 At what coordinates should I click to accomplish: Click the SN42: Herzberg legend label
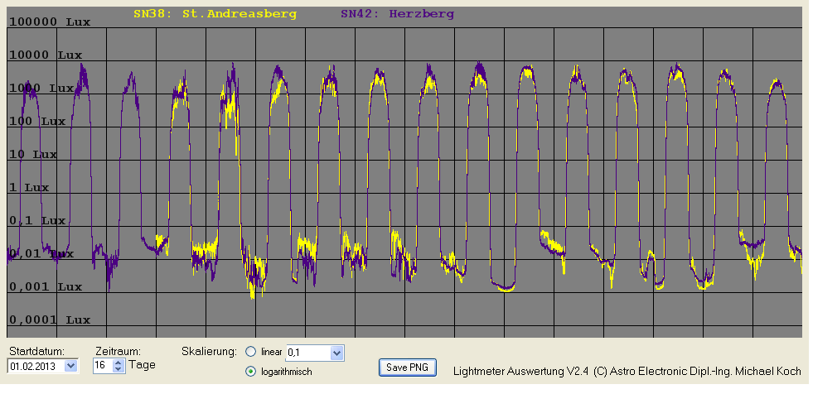397,13
